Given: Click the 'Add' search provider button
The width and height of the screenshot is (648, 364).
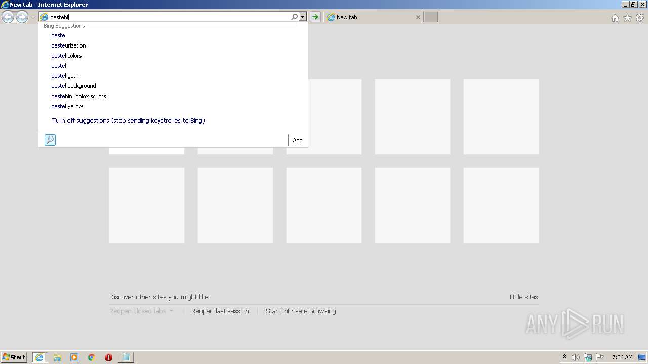Looking at the screenshot, I should click(x=298, y=140).
